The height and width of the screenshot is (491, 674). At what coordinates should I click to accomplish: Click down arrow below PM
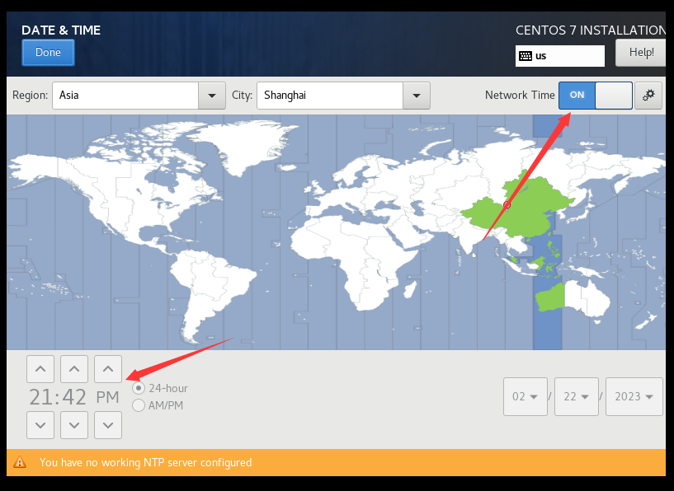[x=108, y=425]
